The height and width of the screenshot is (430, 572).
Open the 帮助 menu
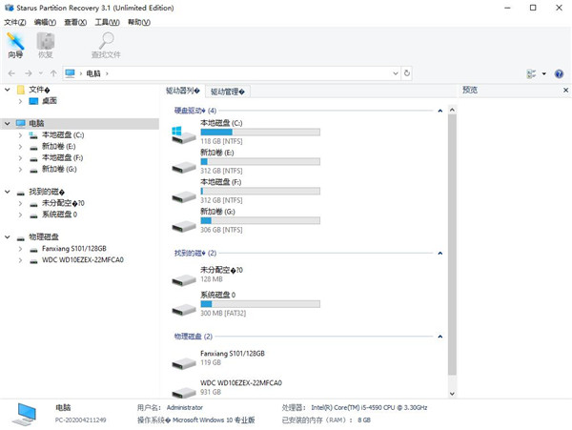tap(139, 22)
